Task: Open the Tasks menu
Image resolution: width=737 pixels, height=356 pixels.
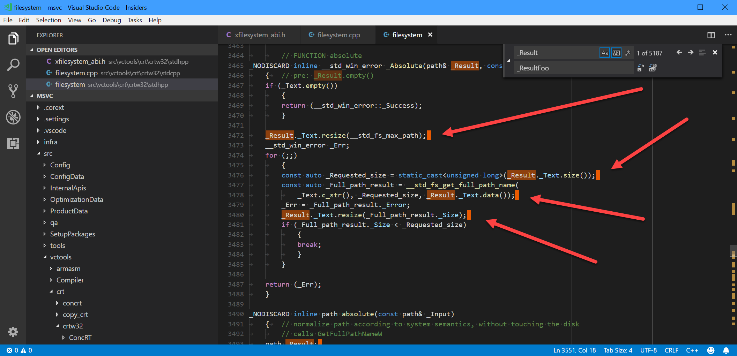Action: tap(135, 20)
